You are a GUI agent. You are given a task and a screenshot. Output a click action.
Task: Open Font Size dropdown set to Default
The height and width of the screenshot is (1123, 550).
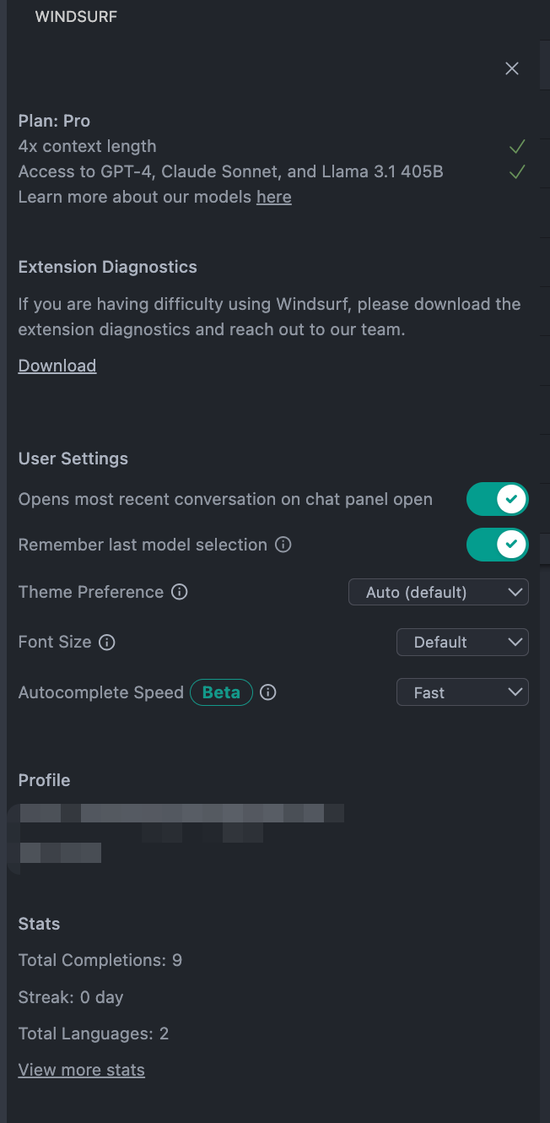pos(462,642)
